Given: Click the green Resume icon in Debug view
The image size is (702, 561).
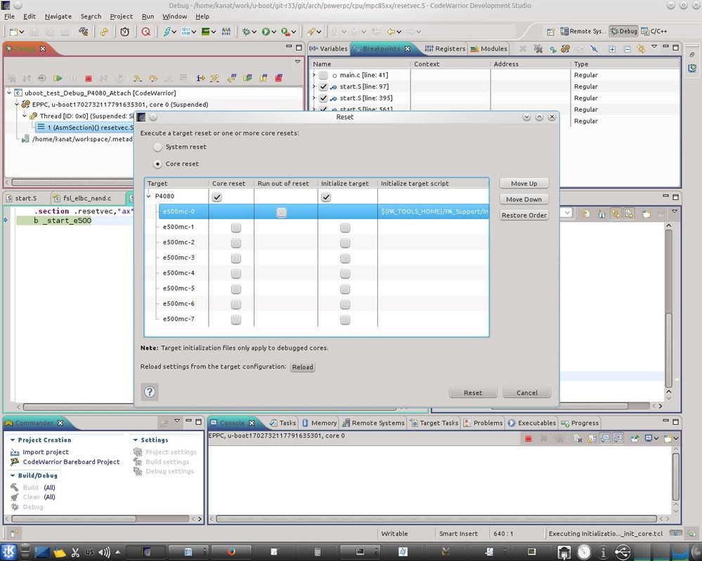Looking at the screenshot, I should pyautogui.click(x=58, y=79).
